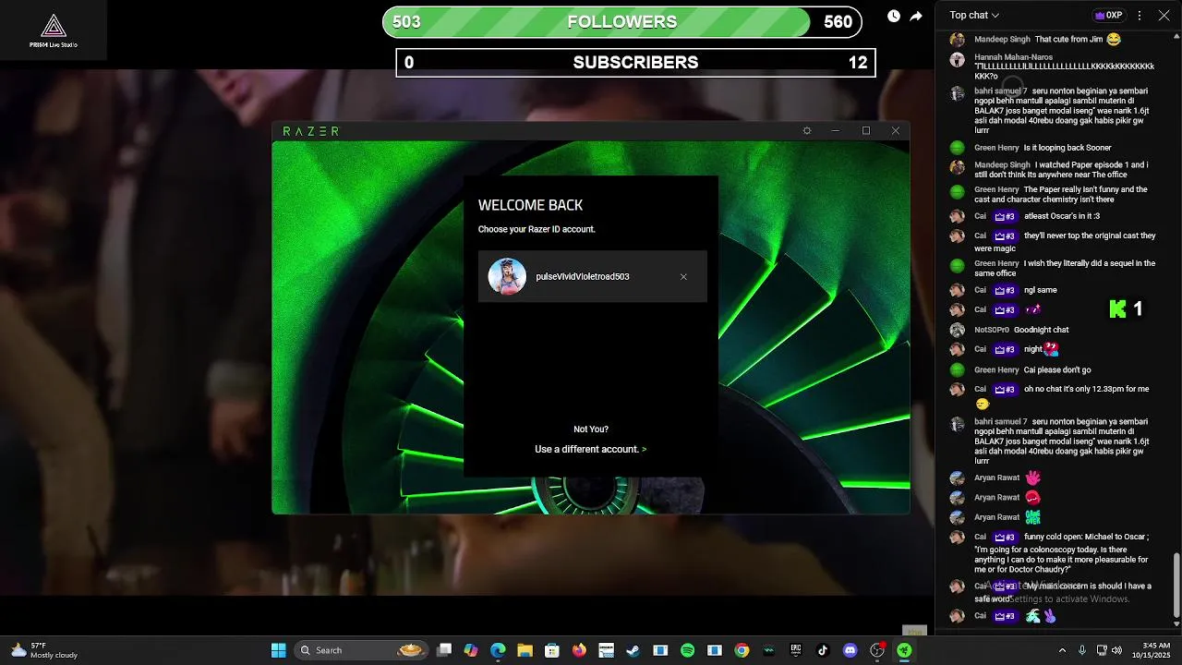Open Microsoft Store from taskbar
This screenshot has height=665, width=1182.
[552, 650]
